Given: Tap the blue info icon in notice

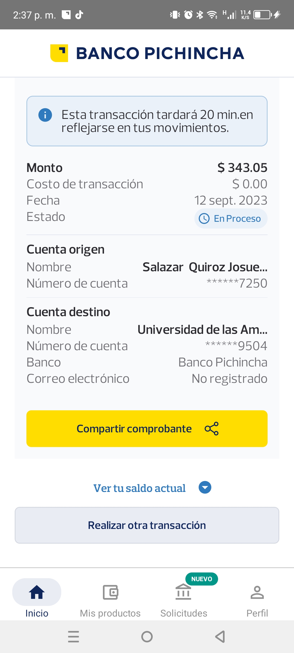Looking at the screenshot, I should click(45, 115).
